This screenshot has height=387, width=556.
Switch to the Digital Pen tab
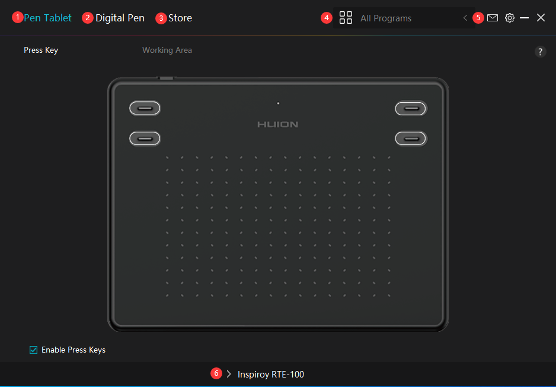click(x=120, y=18)
